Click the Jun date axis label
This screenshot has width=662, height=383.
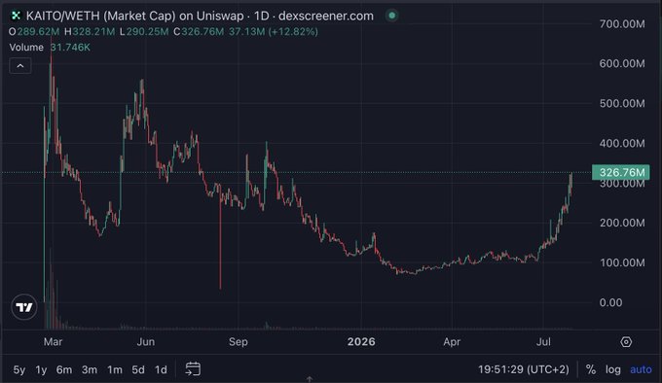tap(146, 342)
